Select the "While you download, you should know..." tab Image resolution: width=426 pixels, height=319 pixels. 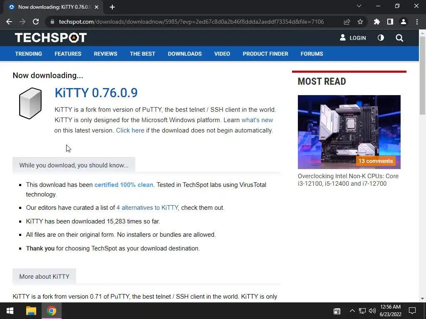coord(74,165)
